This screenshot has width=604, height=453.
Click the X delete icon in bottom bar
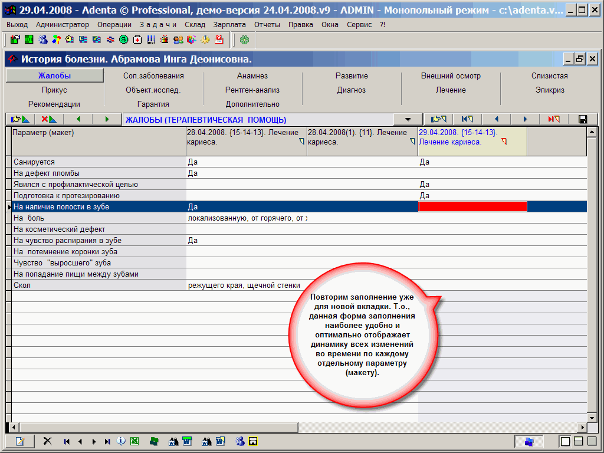[48, 441]
